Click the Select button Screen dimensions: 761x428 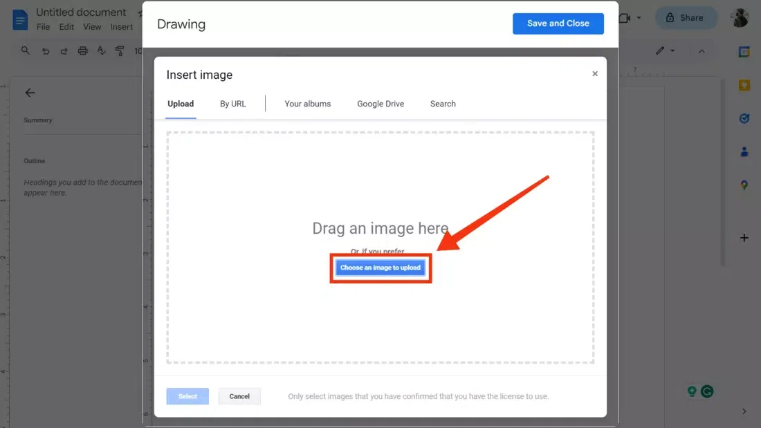[187, 396]
